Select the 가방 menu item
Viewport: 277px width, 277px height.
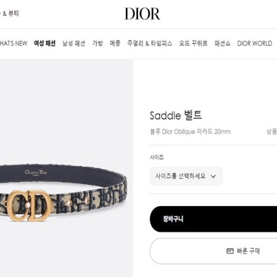(98, 43)
